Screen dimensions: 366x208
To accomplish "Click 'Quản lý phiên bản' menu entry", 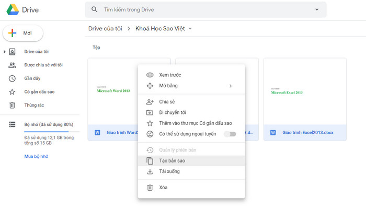I will coord(191,150).
